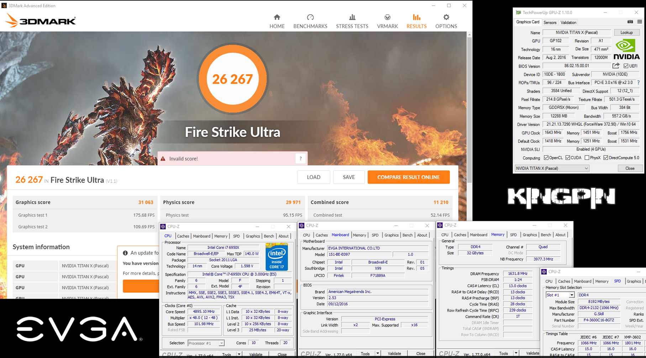Click the Intel Core i7 badge in CPU-Z
The width and height of the screenshot is (646, 358).
(x=277, y=257)
